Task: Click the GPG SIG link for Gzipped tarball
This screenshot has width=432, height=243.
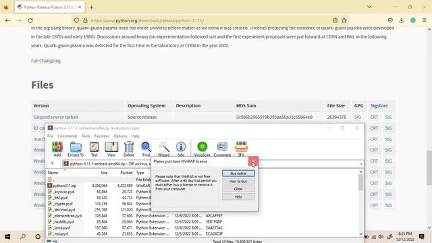Action: (x=357, y=117)
